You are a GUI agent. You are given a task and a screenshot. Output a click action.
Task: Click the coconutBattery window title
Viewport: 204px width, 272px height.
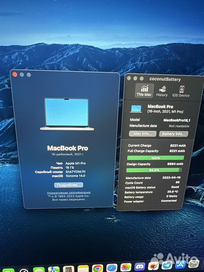pyautogui.click(x=165, y=80)
